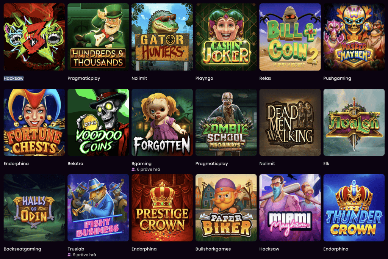This screenshot has height=259, width=388.
Task: Launch the Dead Men Walking game
Action: [290, 122]
